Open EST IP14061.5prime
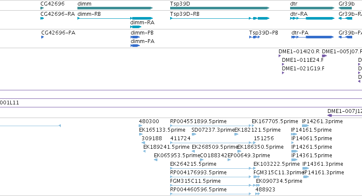 coord(312,138)
